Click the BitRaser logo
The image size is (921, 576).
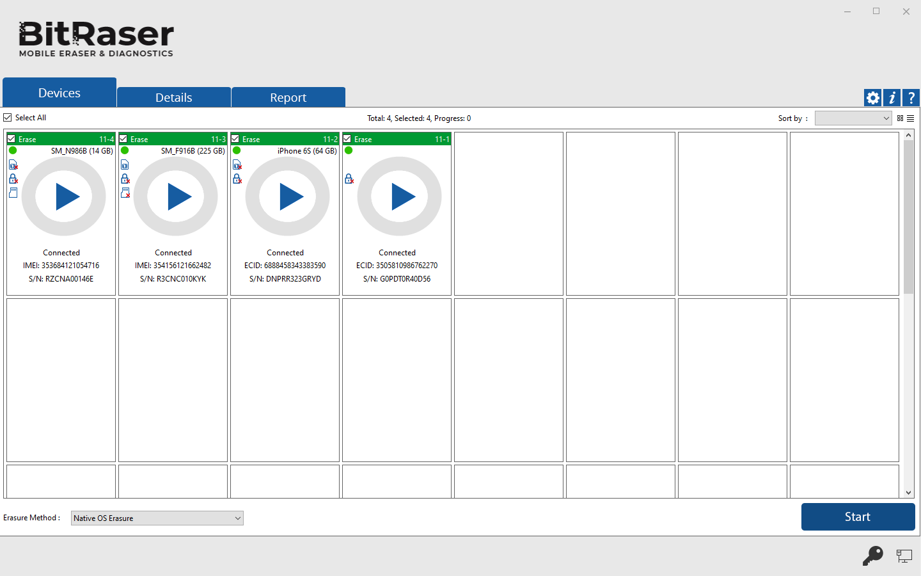pos(96,39)
